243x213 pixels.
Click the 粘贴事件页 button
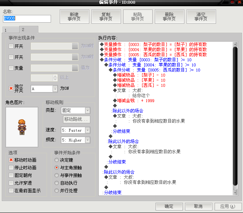point(138,17)
